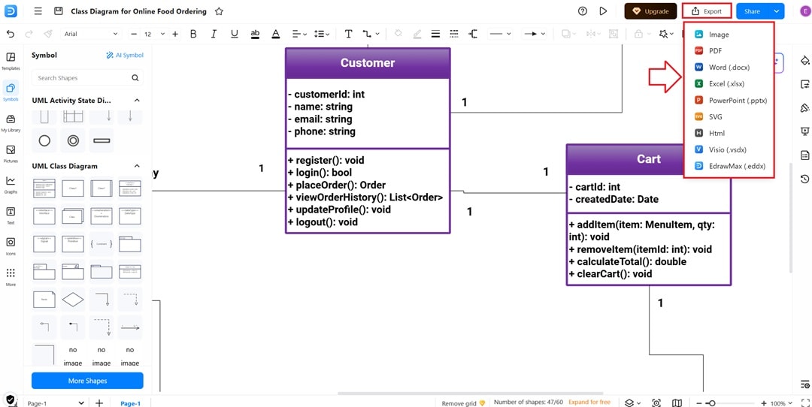This screenshot has height=407, width=812.
Task: Open the line type dropdown
Action: [x=500, y=34]
